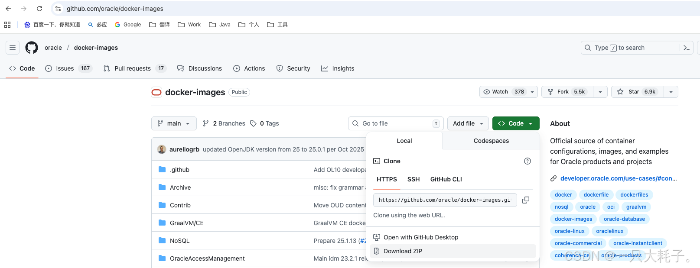Open the GraalVM/CE folder
Viewport: 700px width, 268px height.
[187, 223]
